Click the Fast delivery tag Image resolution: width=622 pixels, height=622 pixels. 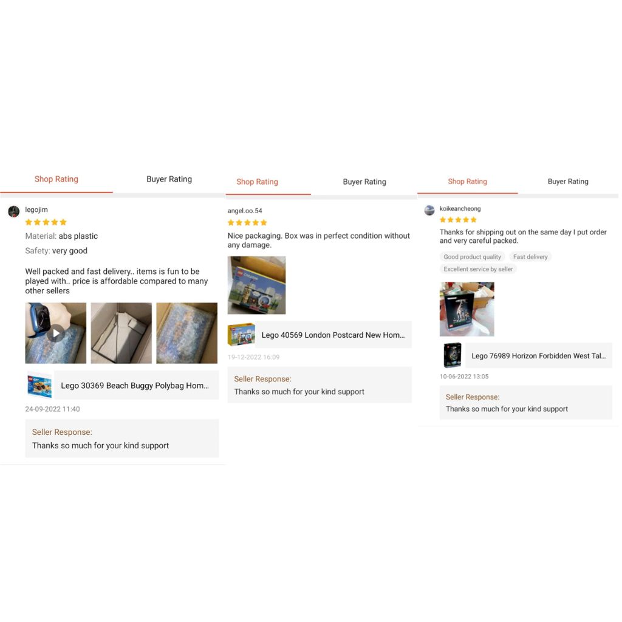click(x=530, y=257)
